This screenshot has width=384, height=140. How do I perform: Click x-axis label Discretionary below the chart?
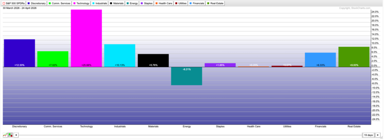coord(19,126)
